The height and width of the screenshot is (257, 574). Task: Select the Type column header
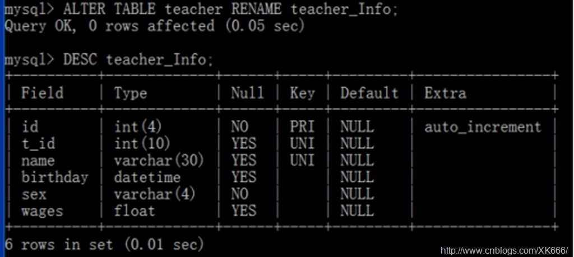click(x=130, y=93)
